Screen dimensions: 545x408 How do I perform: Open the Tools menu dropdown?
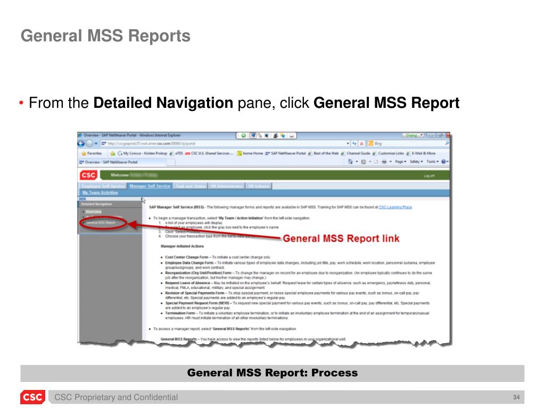coord(432,161)
